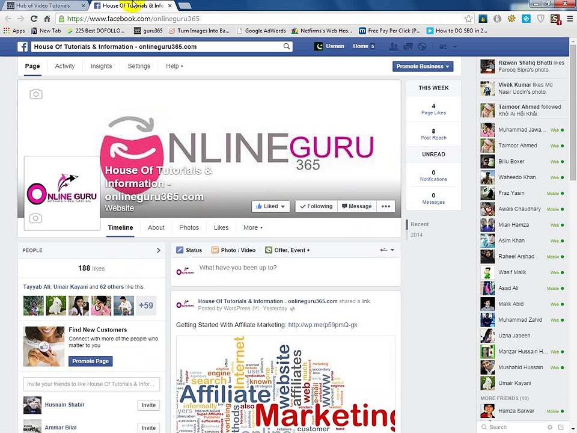Expand the PEOPLE section arrow
This screenshot has width=577, height=433.
click(x=159, y=250)
